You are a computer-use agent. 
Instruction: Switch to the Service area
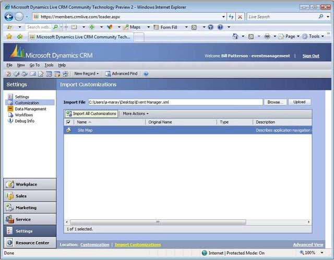pos(30,219)
